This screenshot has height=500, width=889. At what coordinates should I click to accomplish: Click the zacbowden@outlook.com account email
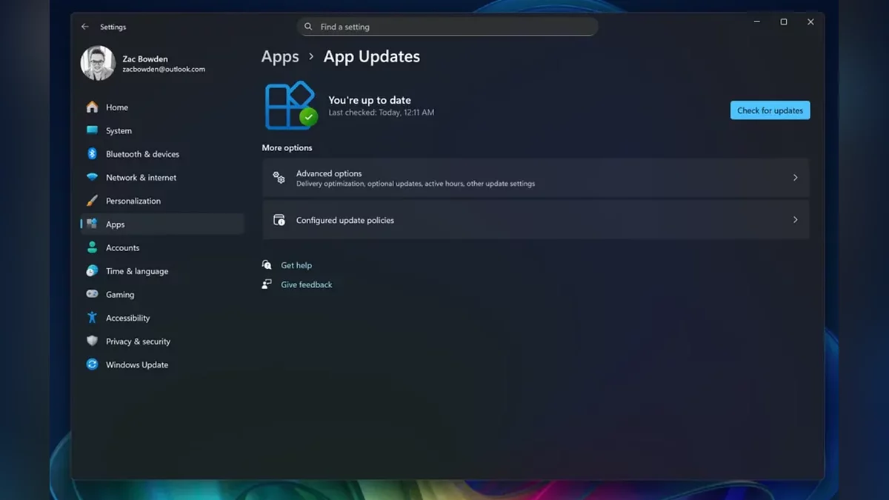pos(164,69)
